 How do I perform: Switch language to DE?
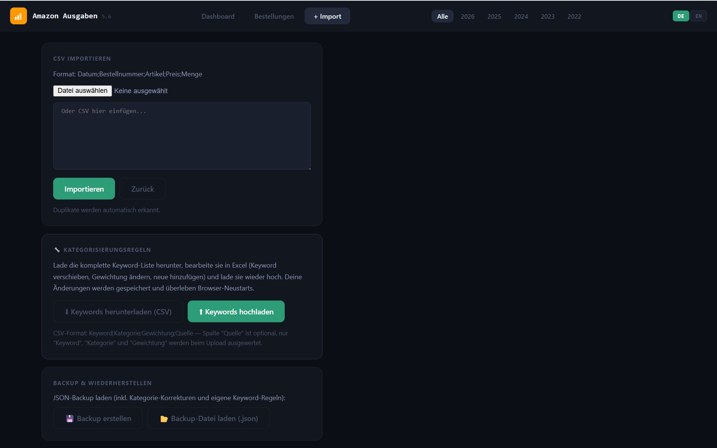click(681, 16)
